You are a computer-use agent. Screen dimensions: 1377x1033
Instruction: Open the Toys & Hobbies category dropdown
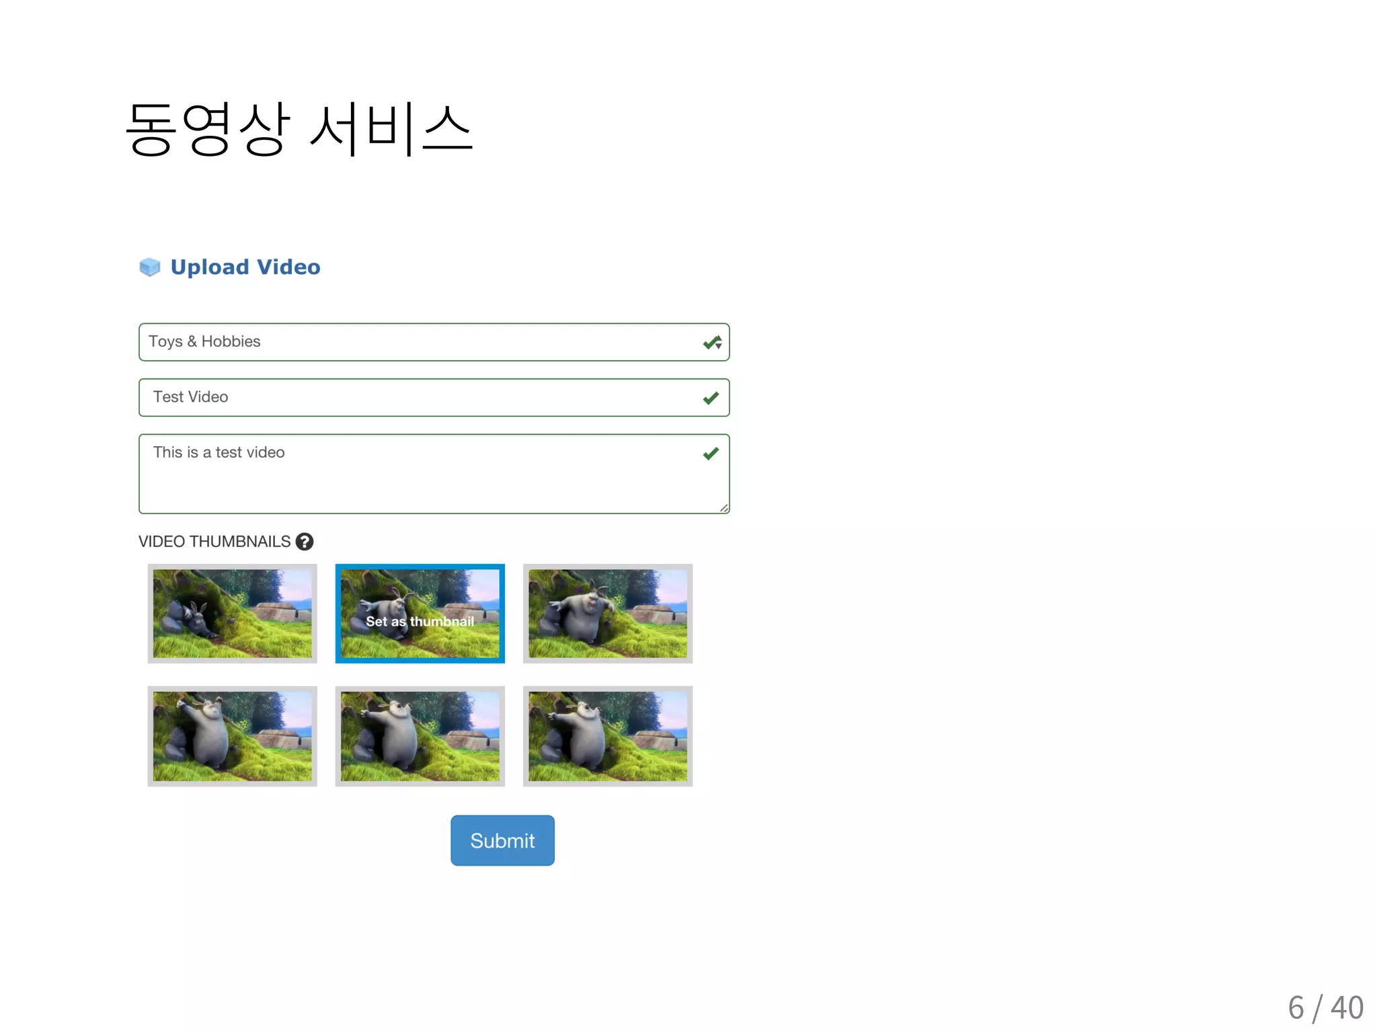coord(417,342)
